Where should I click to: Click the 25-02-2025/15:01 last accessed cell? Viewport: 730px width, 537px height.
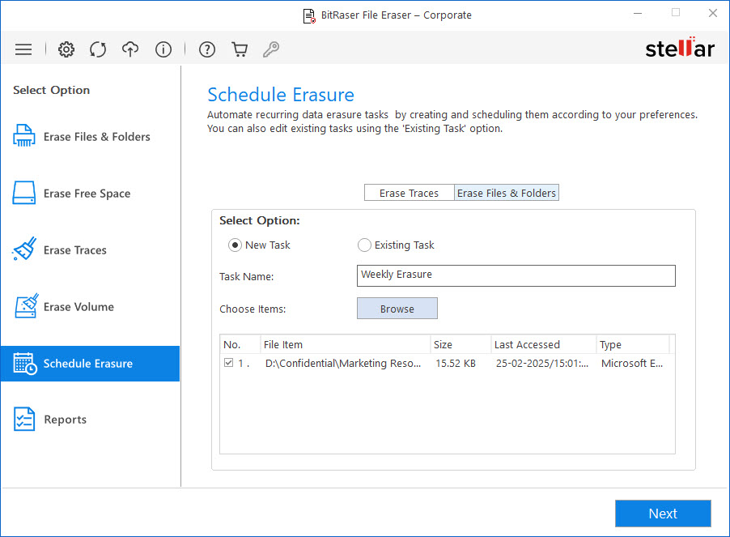542,364
